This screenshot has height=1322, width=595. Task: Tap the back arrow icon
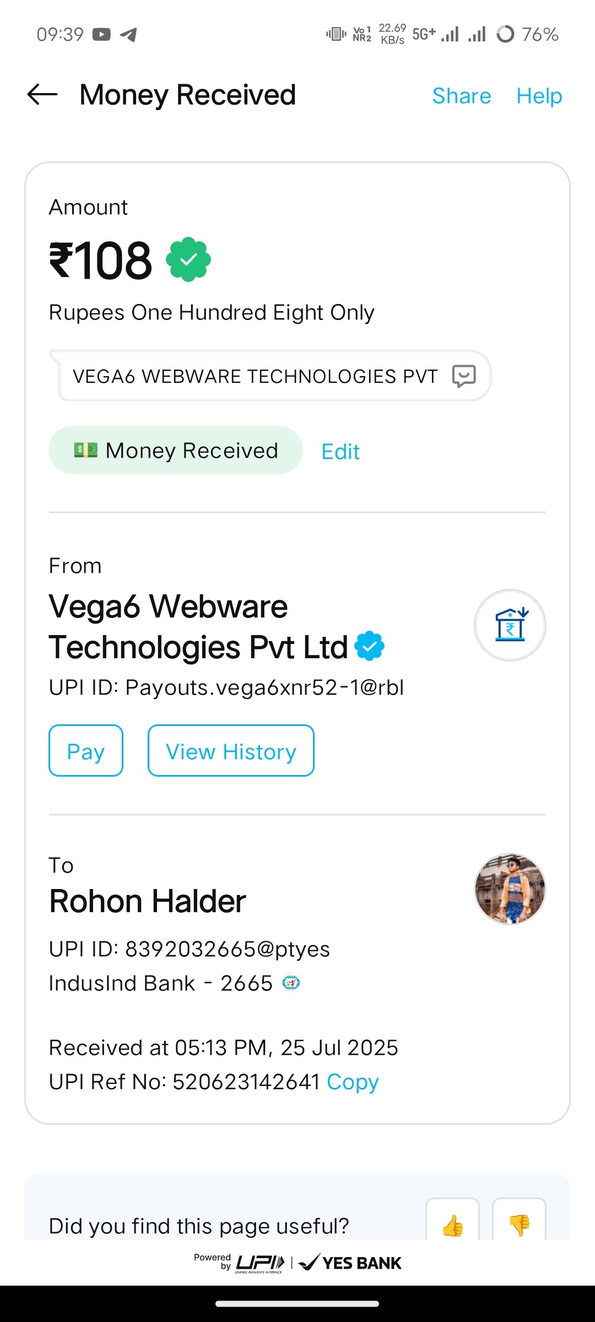[42, 95]
